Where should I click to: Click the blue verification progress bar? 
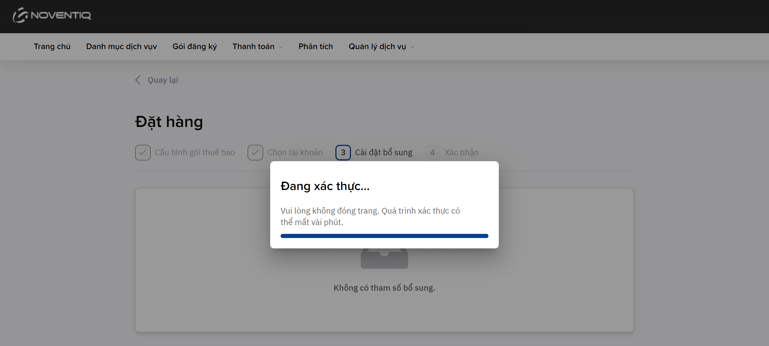click(384, 236)
